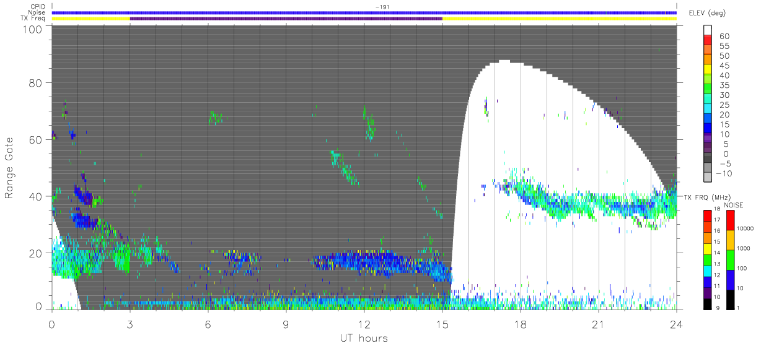
Task: Click the '6' tick label on UT axis
Action: click(208, 324)
